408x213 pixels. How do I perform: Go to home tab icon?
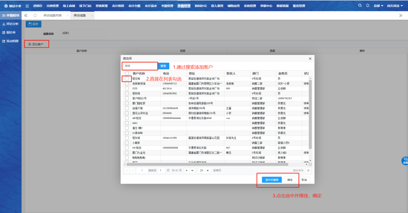click(35, 15)
